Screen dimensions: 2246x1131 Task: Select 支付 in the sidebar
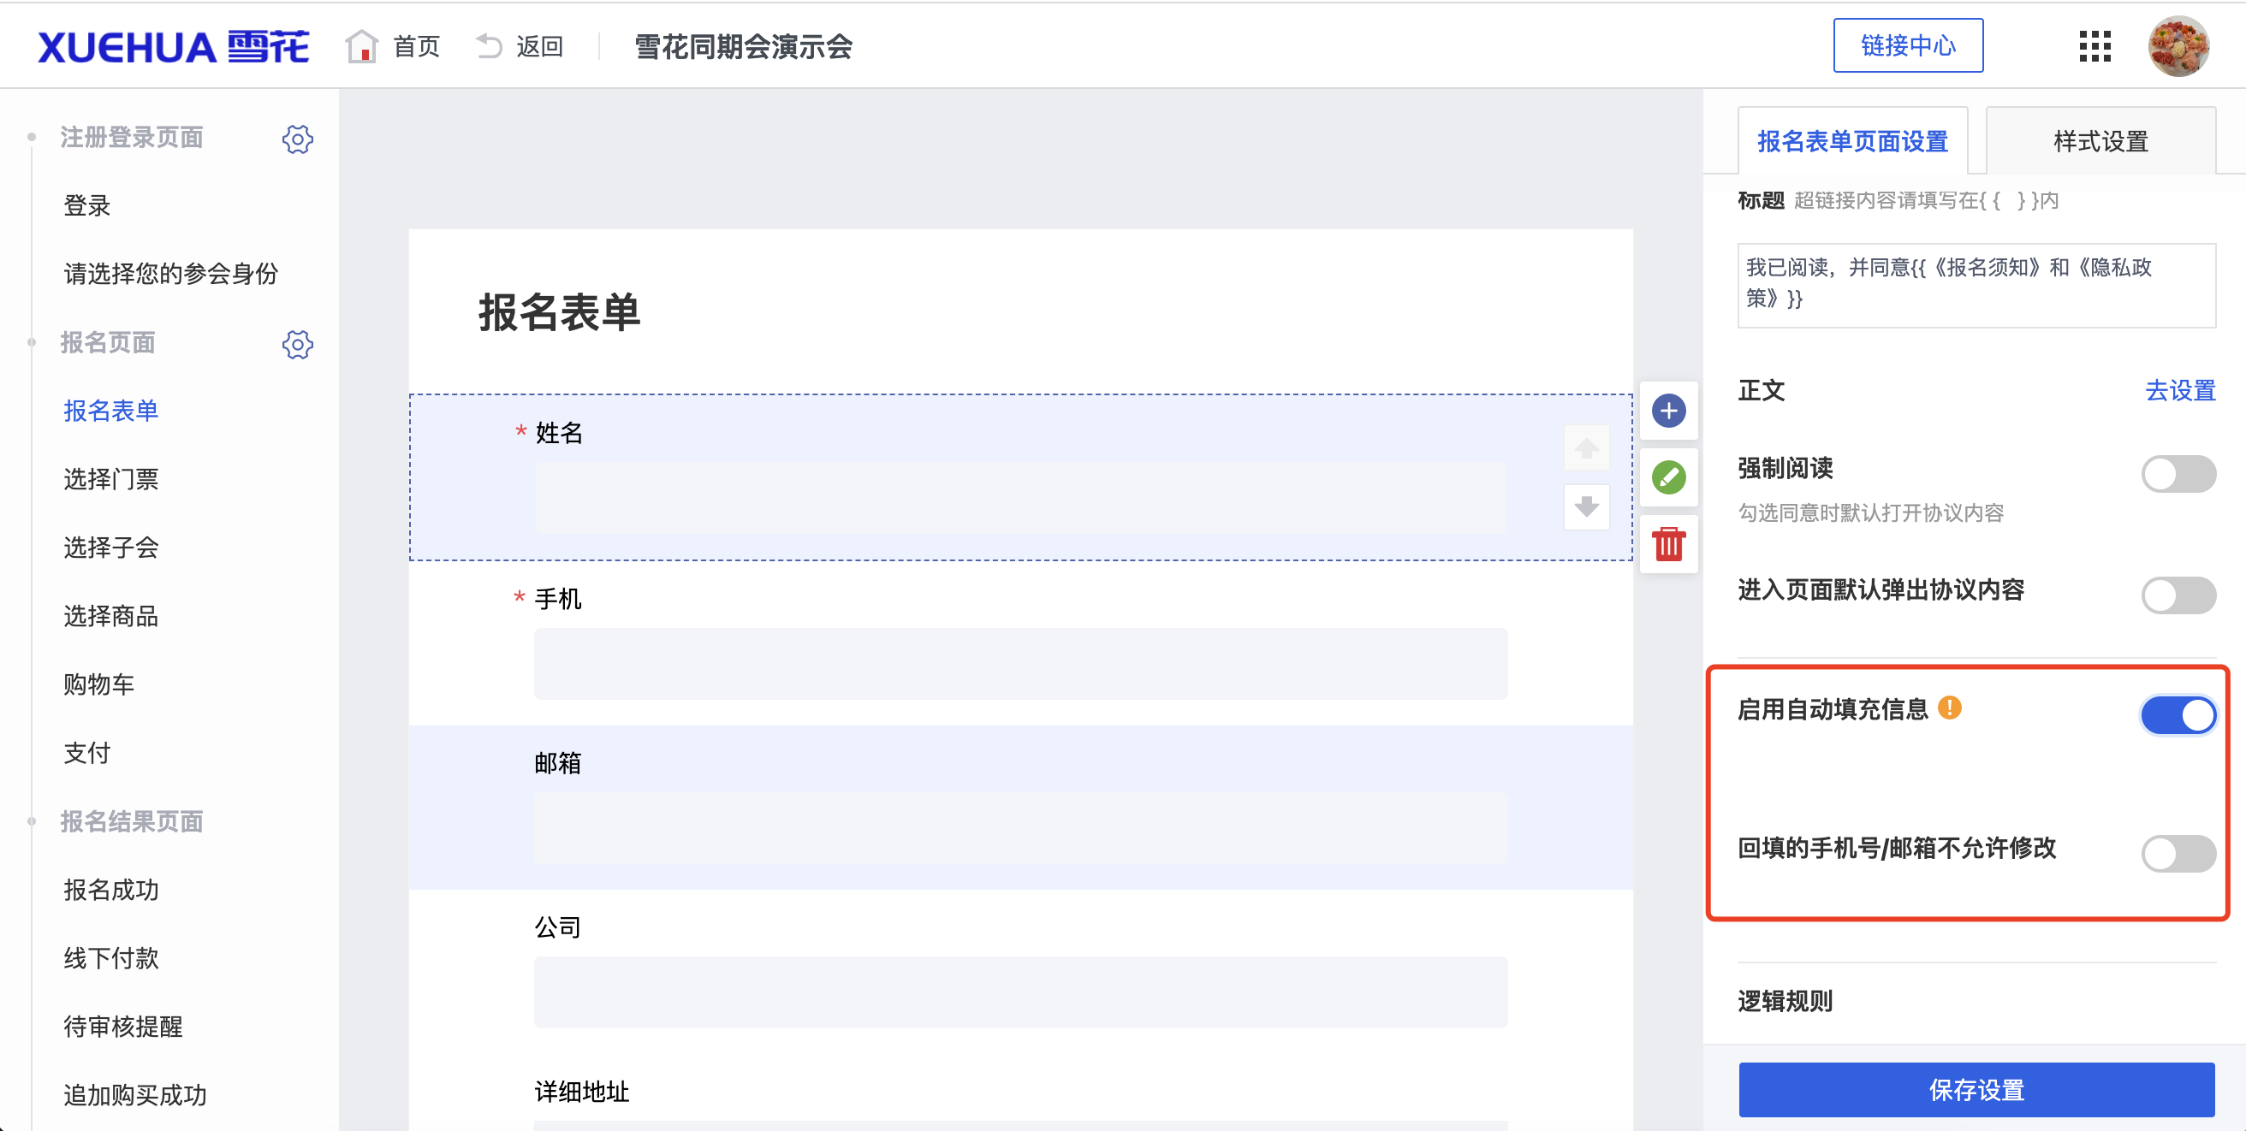point(87,753)
